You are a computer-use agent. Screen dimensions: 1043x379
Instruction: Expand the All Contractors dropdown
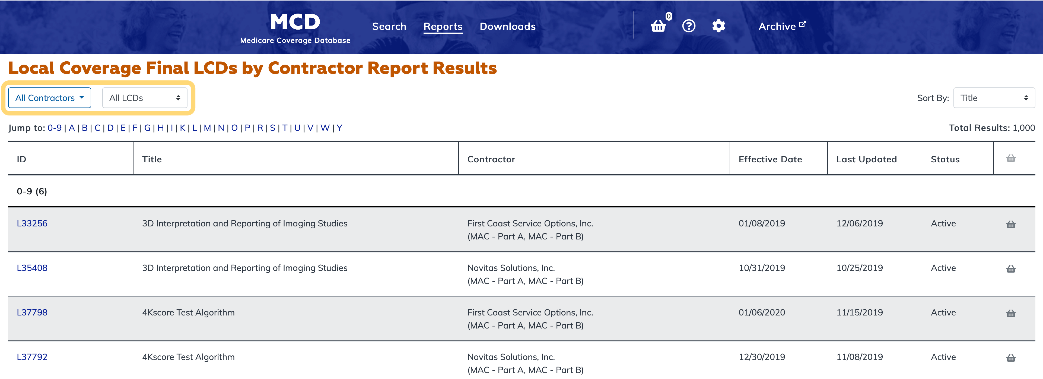[49, 98]
